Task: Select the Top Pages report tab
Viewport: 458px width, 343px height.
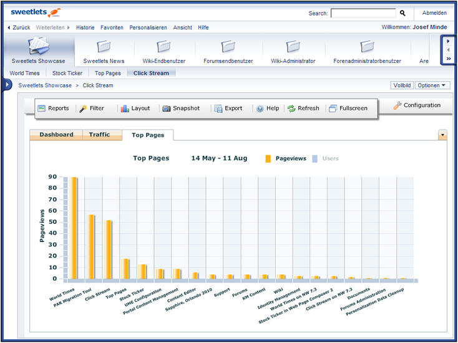Action: 148,135
